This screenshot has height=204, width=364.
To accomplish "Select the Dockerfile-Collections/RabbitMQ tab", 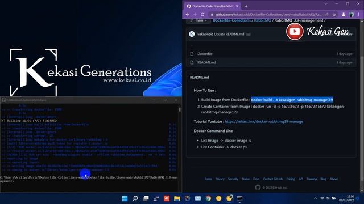I will [x=212, y=6].
